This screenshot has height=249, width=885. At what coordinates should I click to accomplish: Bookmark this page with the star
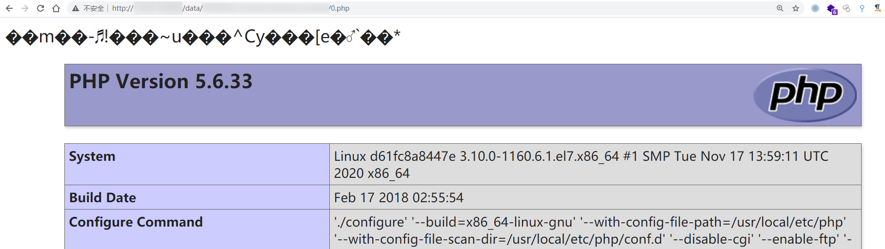[x=796, y=8]
